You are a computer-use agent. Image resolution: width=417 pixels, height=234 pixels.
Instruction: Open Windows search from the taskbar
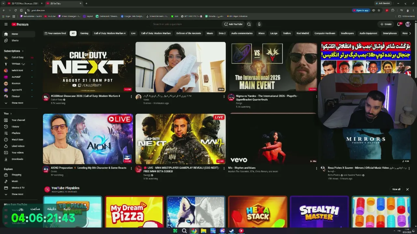(x=184, y=231)
